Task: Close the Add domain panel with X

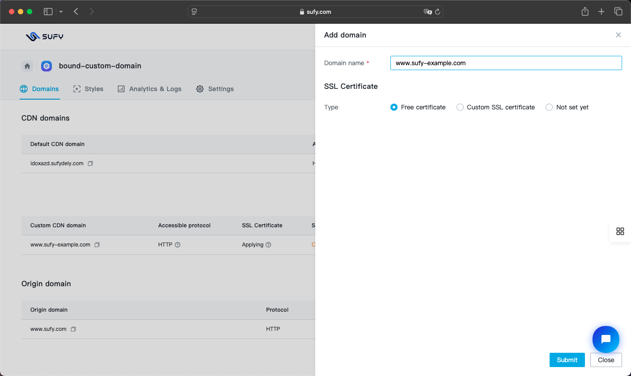Action: 618,35
